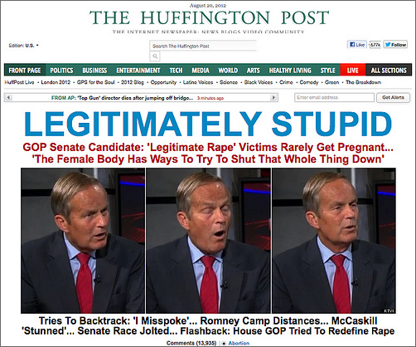This screenshot has width=416, height=347.
Task: Click the Opportunity link
Action: [163, 82]
